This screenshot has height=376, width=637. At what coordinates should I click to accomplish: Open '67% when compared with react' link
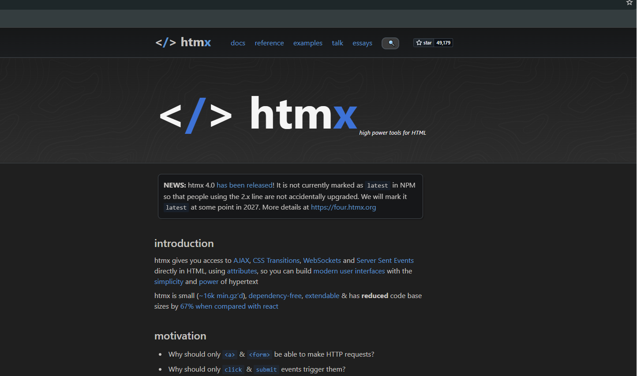coord(229,306)
